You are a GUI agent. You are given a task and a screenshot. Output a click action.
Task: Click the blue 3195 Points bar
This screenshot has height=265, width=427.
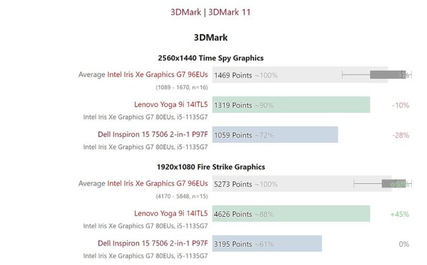click(x=267, y=244)
